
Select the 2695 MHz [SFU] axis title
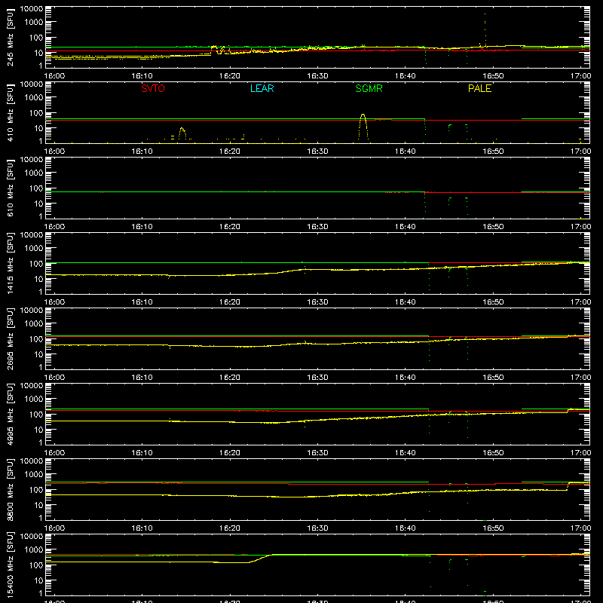point(11,338)
